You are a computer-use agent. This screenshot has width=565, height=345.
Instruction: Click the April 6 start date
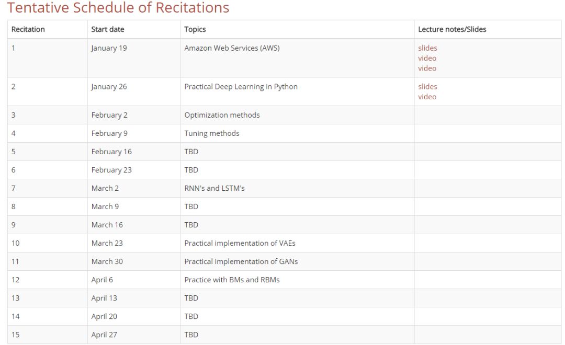(x=102, y=280)
